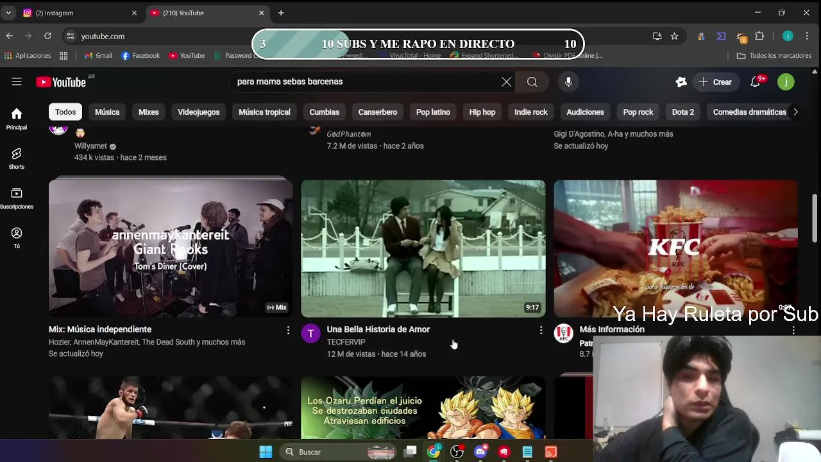This screenshot has width=821, height=462.
Task: Select the Indie rock chip
Action: point(531,112)
